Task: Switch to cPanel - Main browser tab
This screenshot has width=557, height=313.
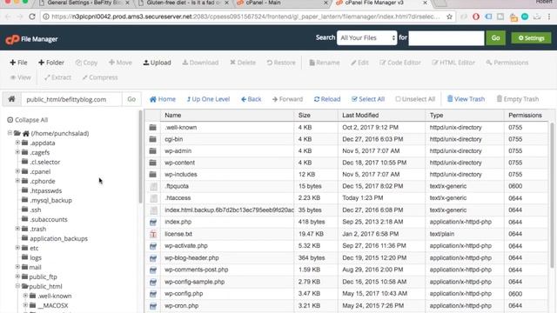Action: 282,3
